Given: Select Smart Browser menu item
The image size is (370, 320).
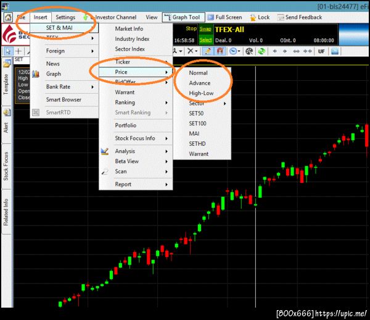Looking at the screenshot, I should tap(64, 99).
